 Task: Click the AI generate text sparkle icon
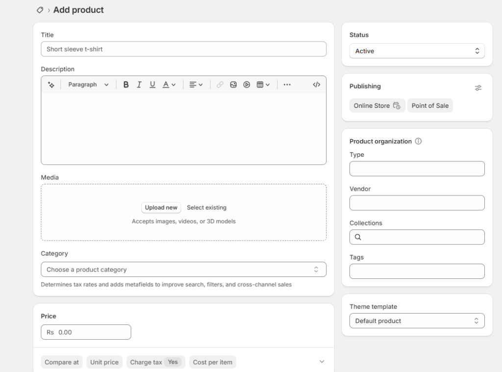[x=51, y=84]
